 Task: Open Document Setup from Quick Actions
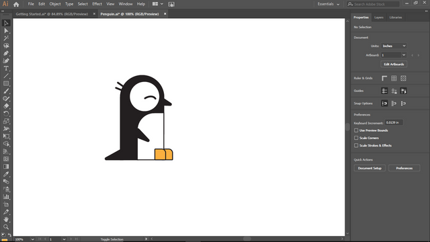[370, 168]
